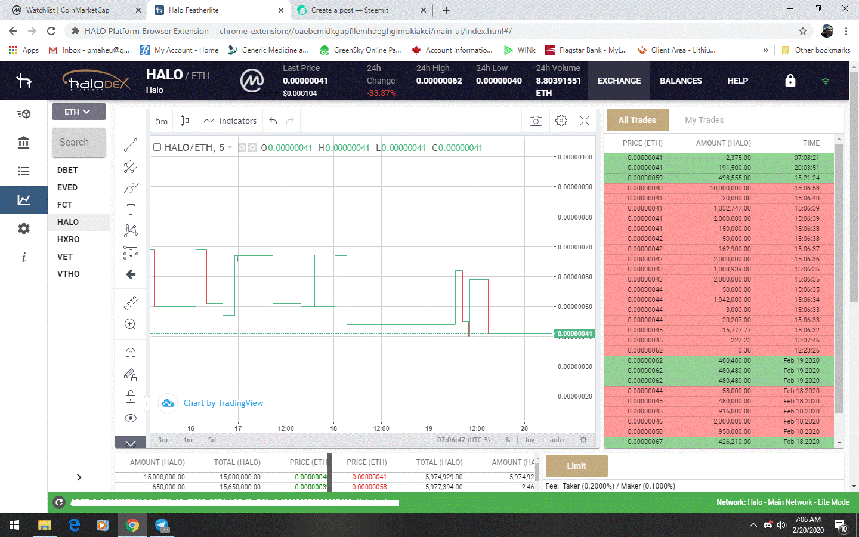
Task: Select the Limit order button
Action: click(x=576, y=466)
